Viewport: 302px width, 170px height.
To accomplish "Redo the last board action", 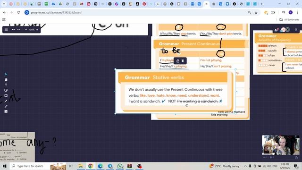I will [x=18, y=29].
